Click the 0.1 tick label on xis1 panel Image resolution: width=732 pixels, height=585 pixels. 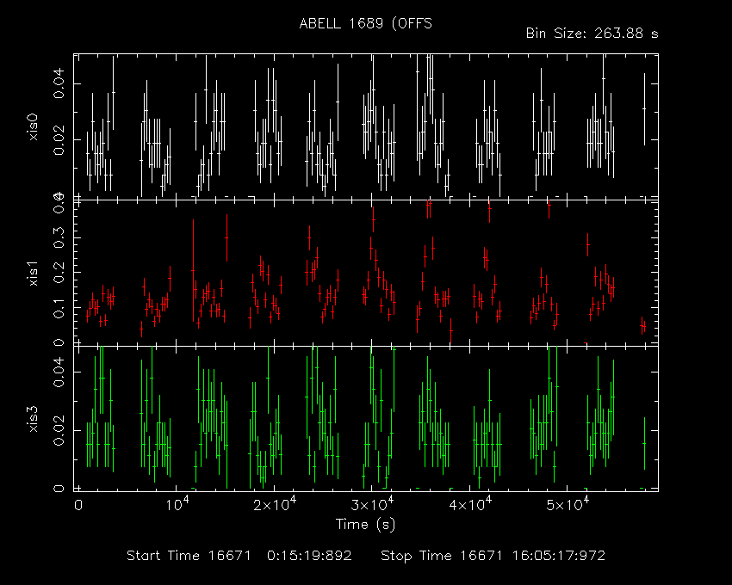(x=59, y=308)
